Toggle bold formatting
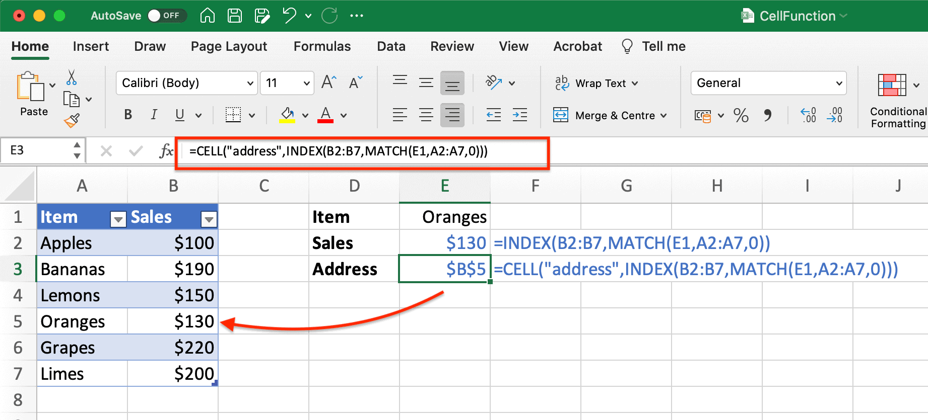The image size is (928, 420). tap(128, 115)
